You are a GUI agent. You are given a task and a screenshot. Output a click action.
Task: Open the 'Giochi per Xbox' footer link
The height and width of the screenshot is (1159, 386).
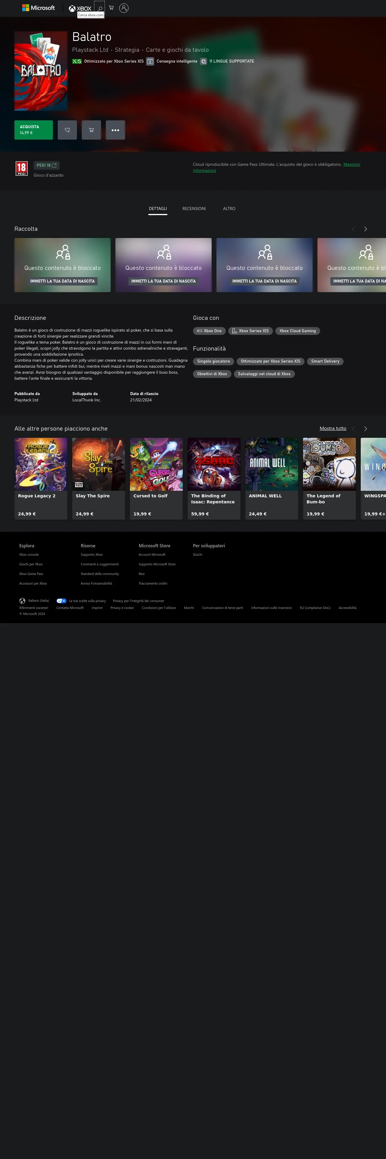31,564
